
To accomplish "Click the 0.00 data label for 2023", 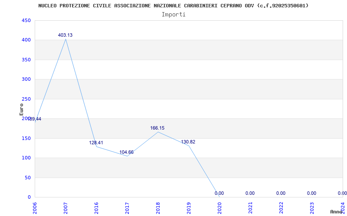I will pos(311,193).
